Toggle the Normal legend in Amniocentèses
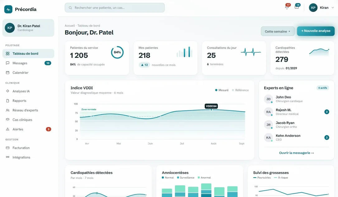338x197 pixels. pyautogui.click(x=168, y=178)
